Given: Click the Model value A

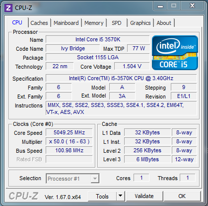Looking at the screenshot, I should (122, 87).
